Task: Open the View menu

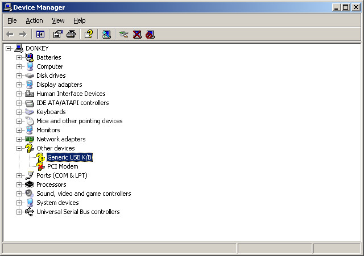Action: click(58, 20)
